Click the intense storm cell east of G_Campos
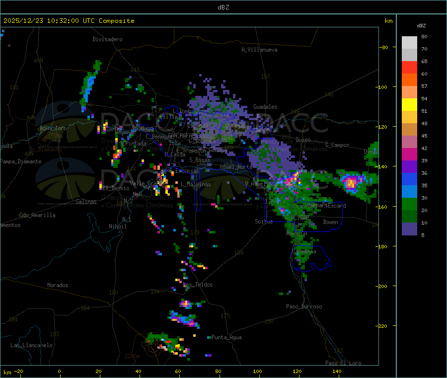Screen dimensions: 447x378 pyautogui.click(x=352, y=182)
